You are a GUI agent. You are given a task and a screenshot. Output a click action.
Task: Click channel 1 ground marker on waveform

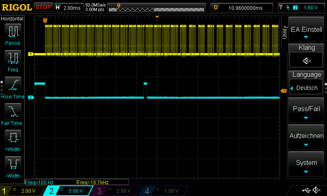[x=31, y=54]
